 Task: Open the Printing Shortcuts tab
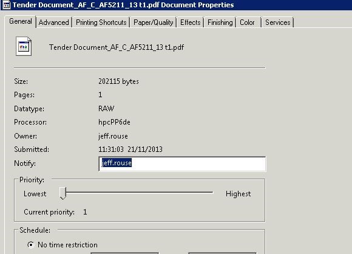pyautogui.click(x=101, y=22)
